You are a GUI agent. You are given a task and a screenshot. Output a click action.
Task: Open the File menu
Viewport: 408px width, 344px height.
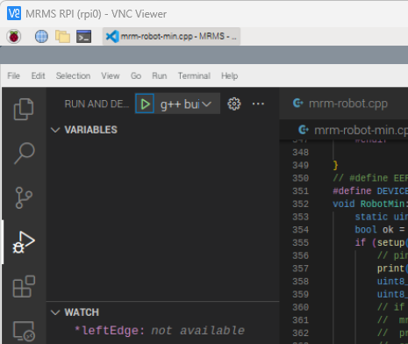pyautogui.click(x=13, y=75)
